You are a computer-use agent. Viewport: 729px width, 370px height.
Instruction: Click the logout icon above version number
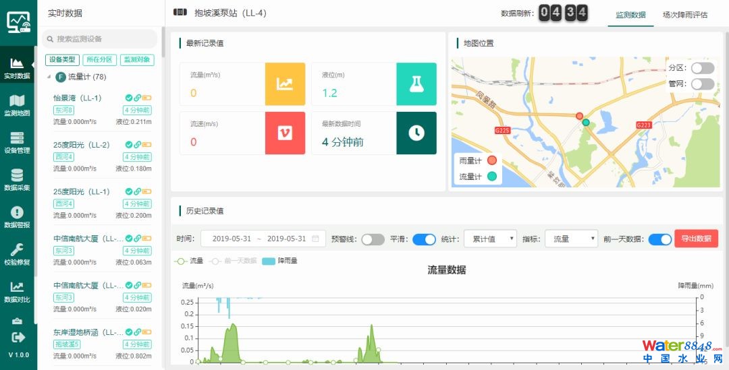tap(18, 337)
